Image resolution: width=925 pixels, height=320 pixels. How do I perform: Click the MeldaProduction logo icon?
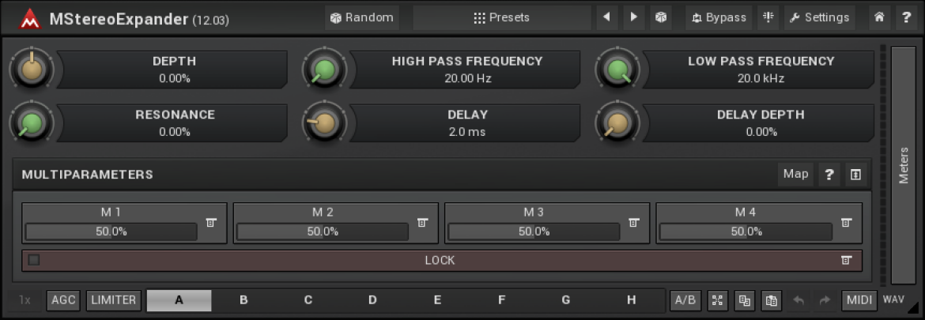[28, 18]
